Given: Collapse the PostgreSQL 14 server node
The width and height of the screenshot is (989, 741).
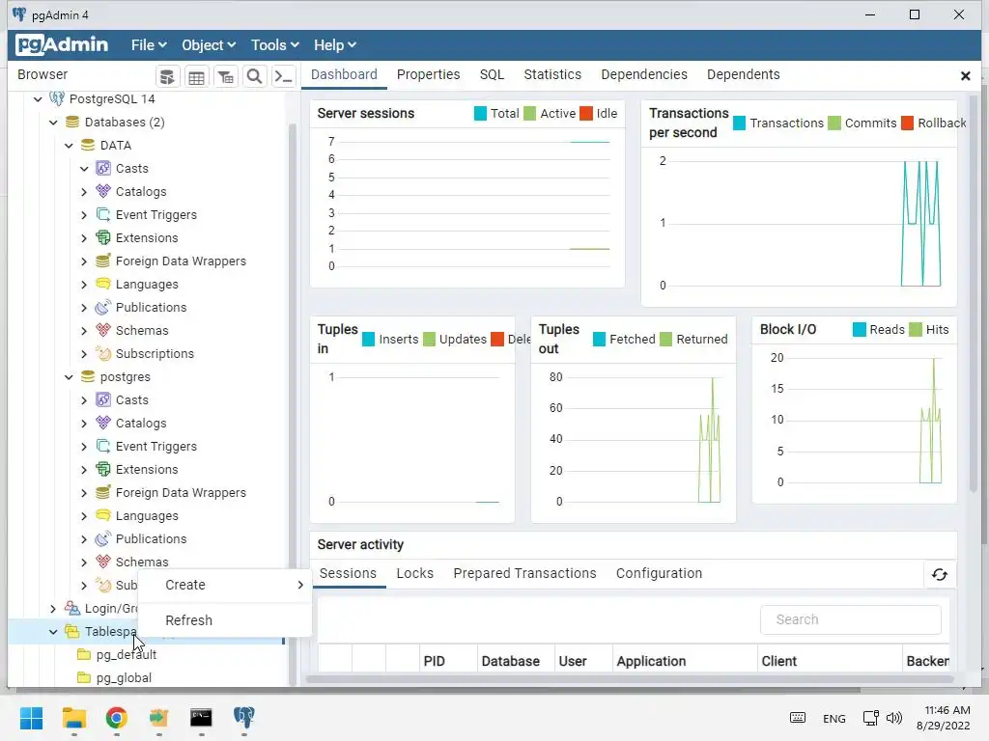Looking at the screenshot, I should 38,99.
